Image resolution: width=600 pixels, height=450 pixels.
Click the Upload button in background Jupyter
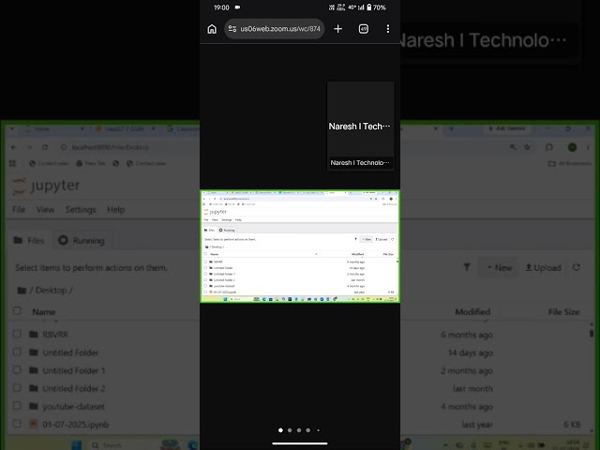tap(544, 267)
